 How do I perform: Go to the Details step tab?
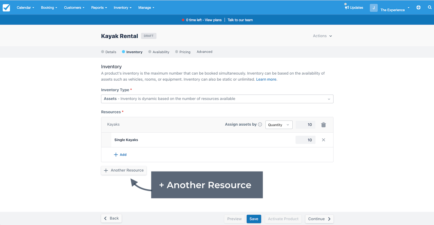coord(109,52)
